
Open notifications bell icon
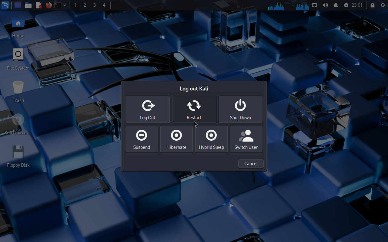[x=336, y=5]
